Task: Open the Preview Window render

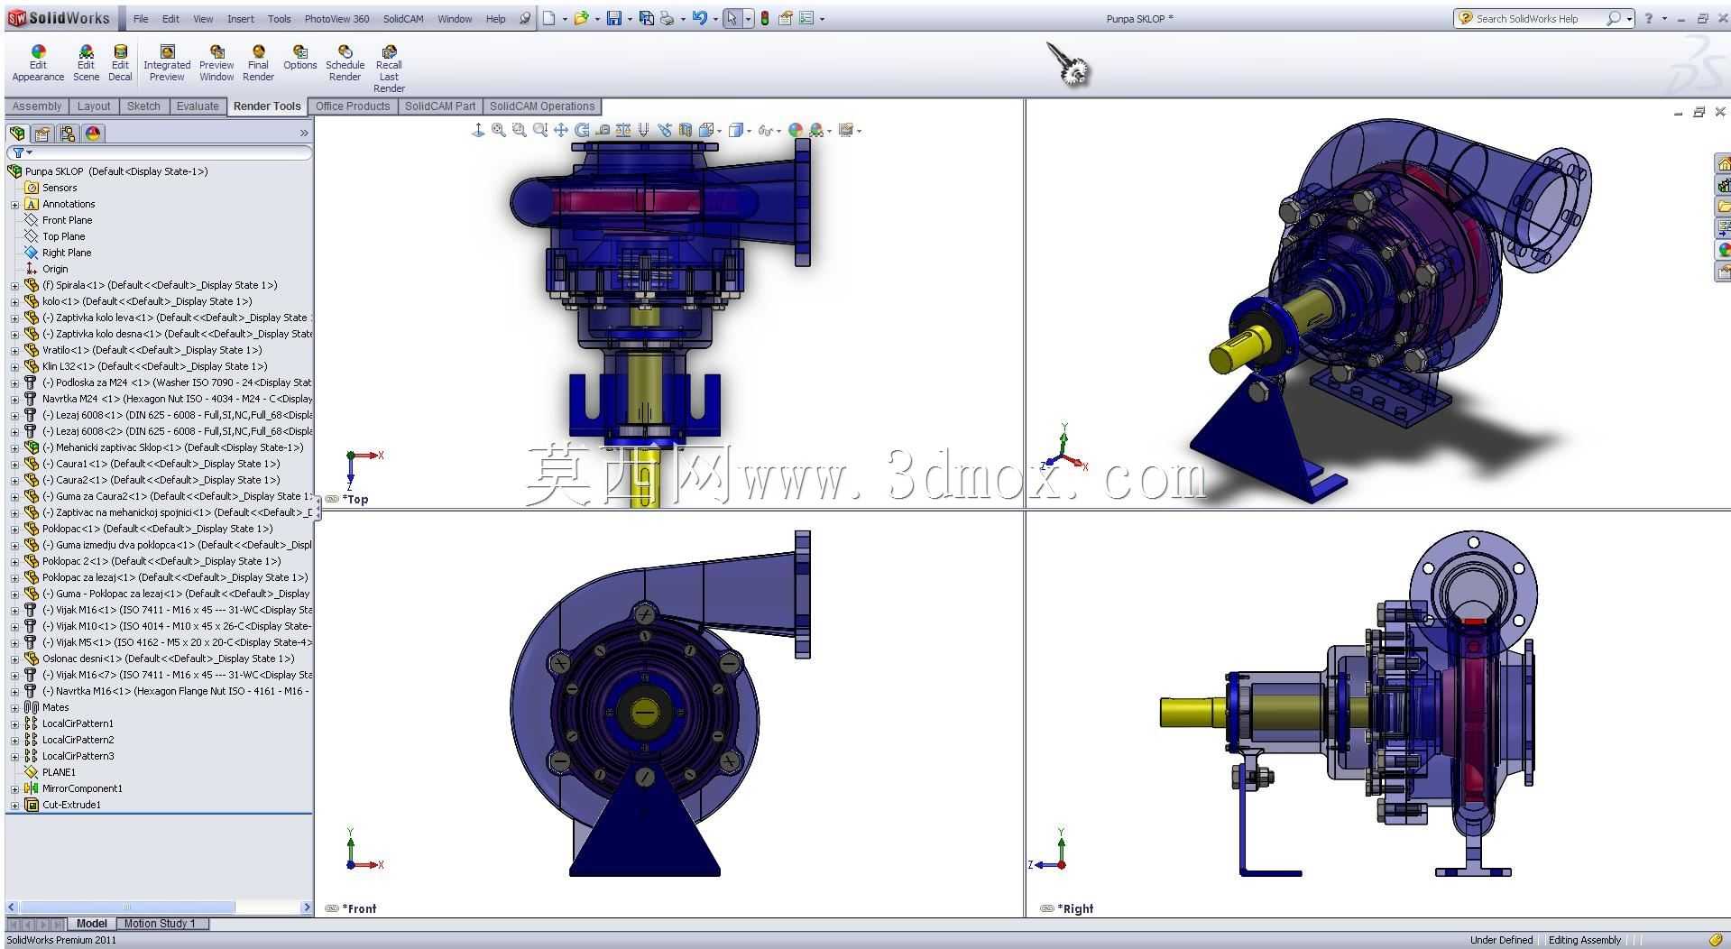Action: click(x=216, y=63)
